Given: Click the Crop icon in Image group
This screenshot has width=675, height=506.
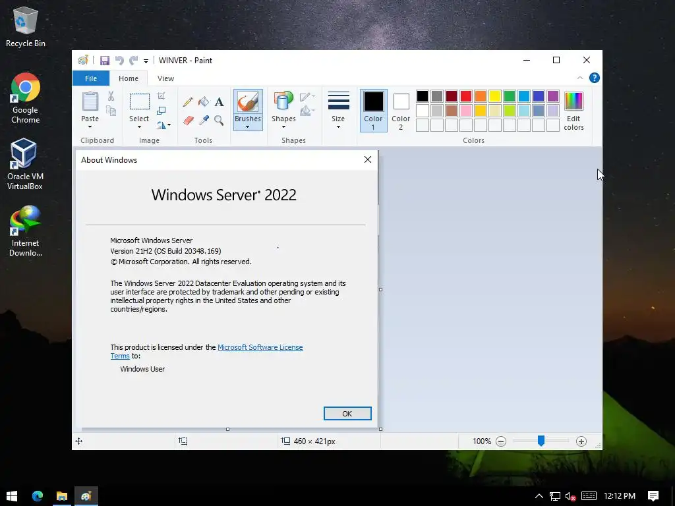Looking at the screenshot, I should point(161,96).
